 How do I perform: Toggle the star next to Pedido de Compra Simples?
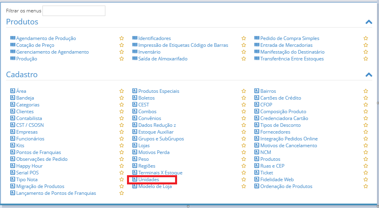tap(366, 38)
